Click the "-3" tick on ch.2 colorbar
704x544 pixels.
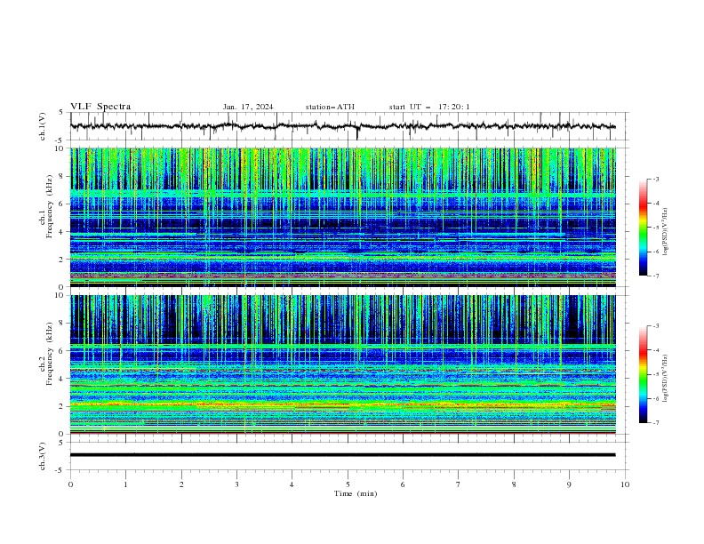click(656, 326)
